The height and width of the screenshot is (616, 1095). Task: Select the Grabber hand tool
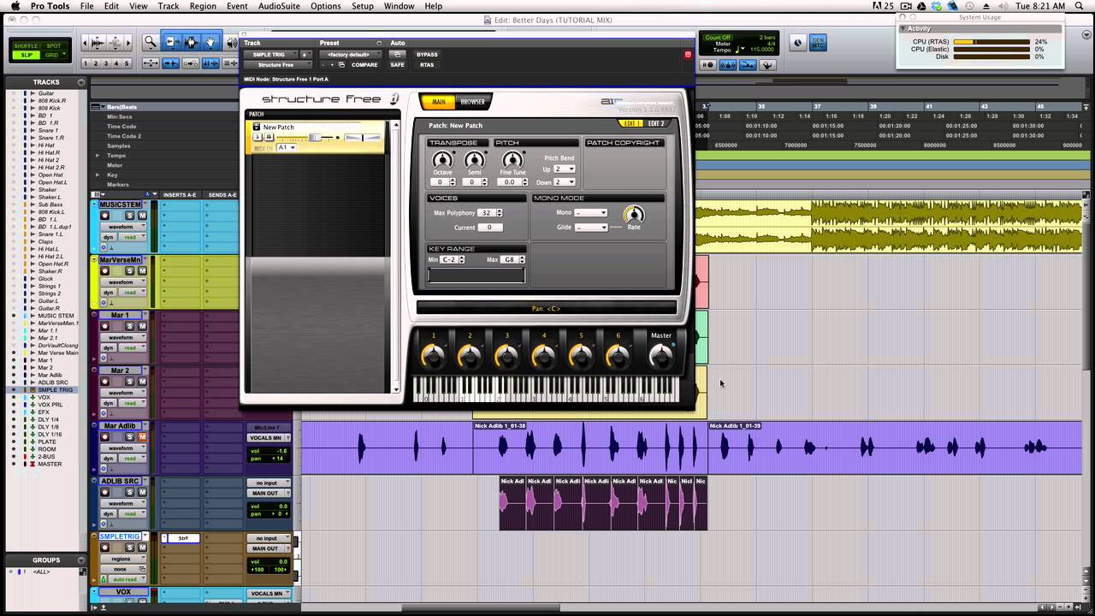[210, 42]
